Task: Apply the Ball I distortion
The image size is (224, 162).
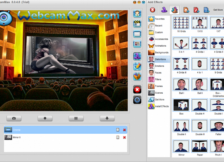Action: [x=181, y=84]
